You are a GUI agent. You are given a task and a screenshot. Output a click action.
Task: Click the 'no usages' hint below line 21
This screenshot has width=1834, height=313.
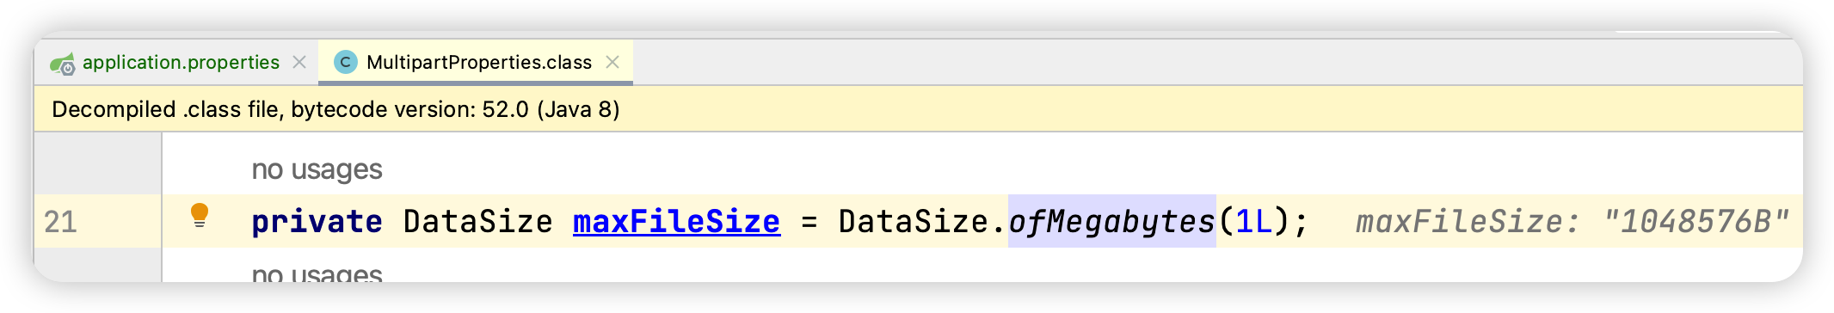click(317, 273)
